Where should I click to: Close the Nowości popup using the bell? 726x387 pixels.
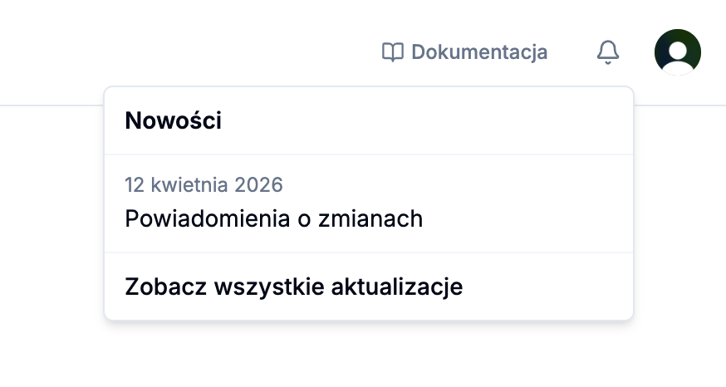tap(608, 52)
